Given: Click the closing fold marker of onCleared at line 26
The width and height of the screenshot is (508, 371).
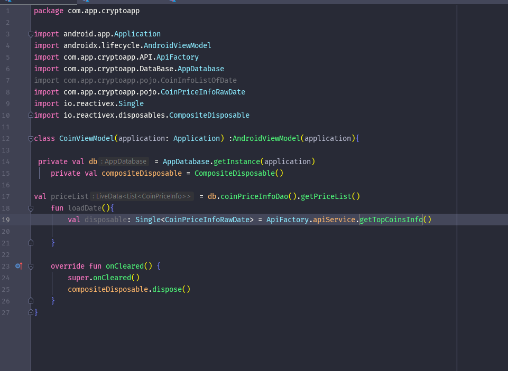Looking at the screenshot, I should [31, 301].
